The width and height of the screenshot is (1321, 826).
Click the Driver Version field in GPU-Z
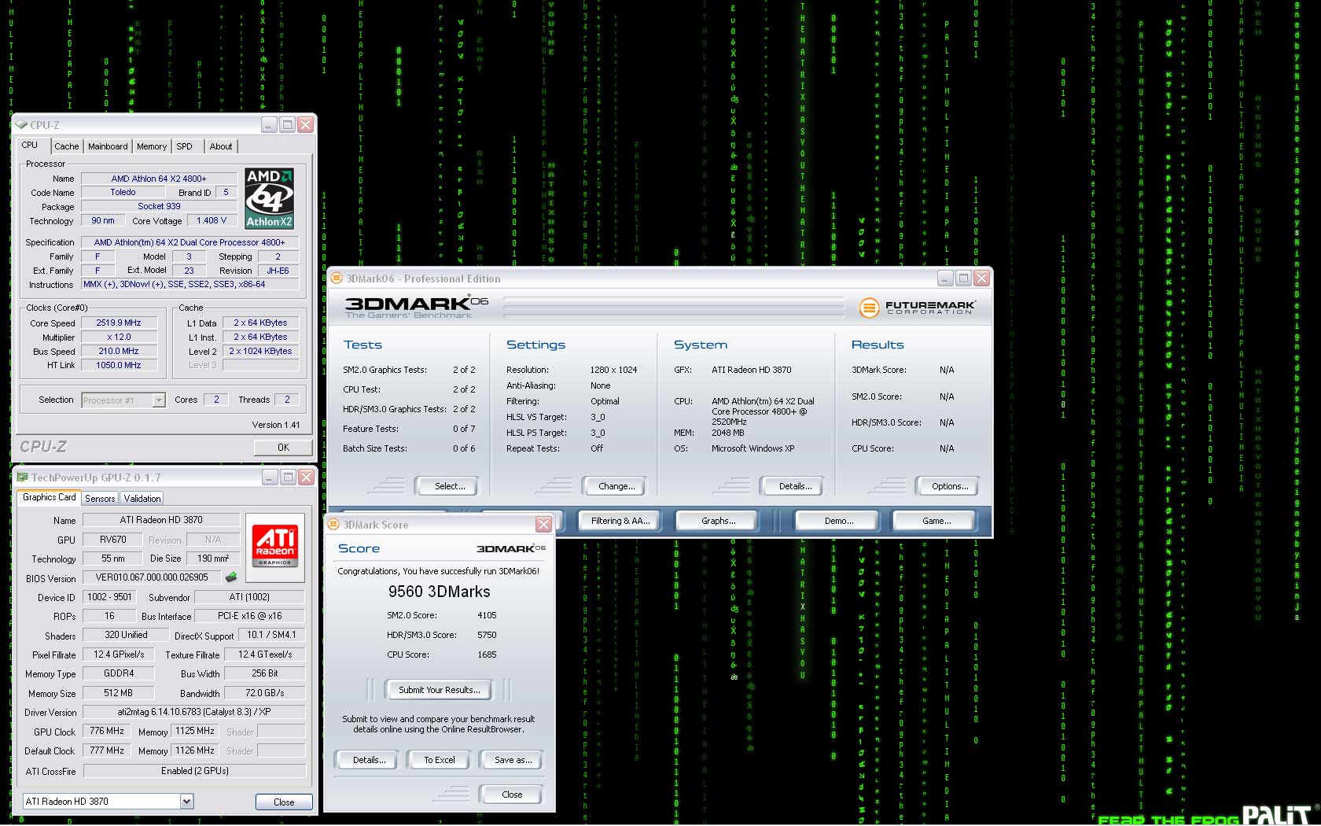(194, 712)
